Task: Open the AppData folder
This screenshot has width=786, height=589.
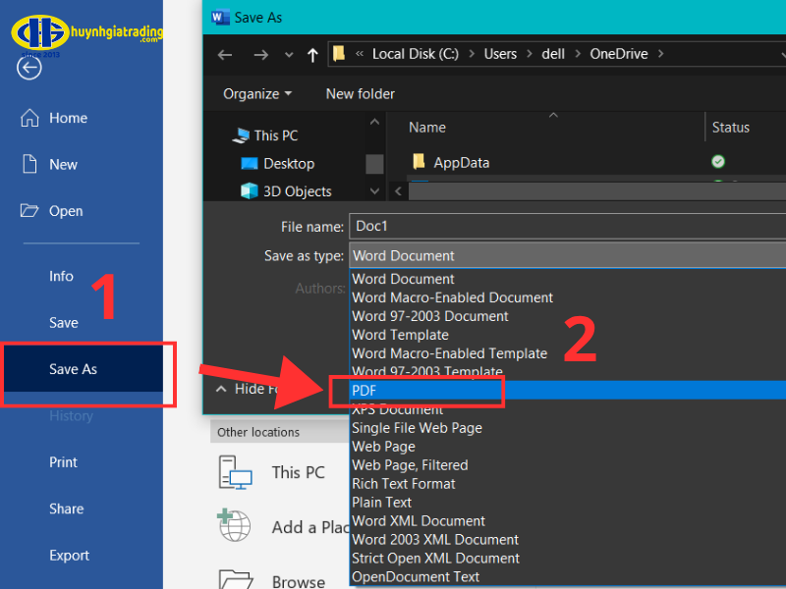Action: (x=461, y=162)
